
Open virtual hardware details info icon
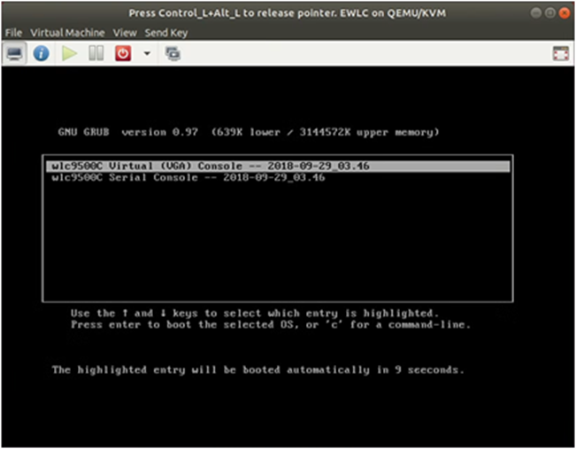pos(41,54)
